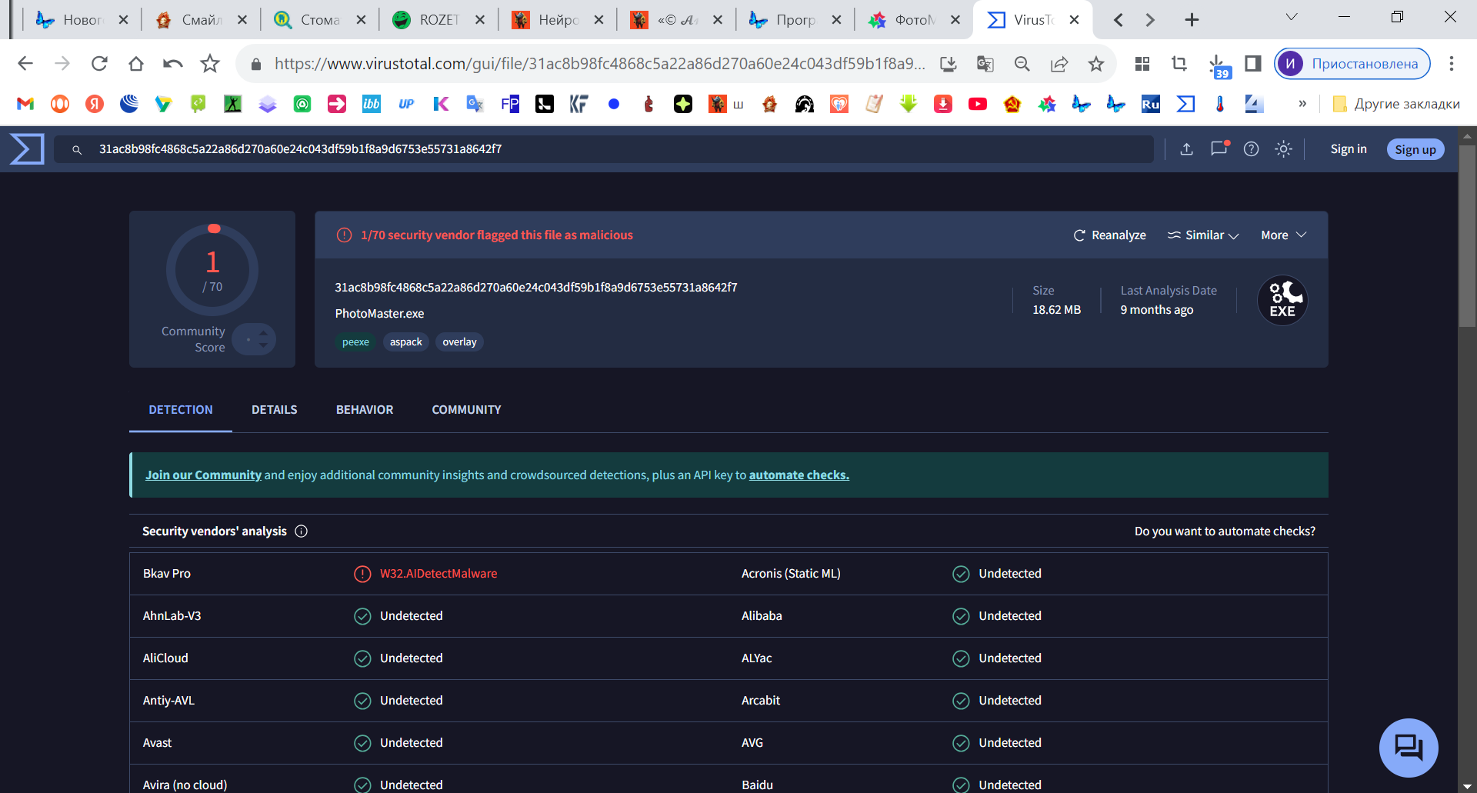This screenshot has width=1477, height=793.
Task: Show more bookmarks chevron
Action: point(1302,104)
